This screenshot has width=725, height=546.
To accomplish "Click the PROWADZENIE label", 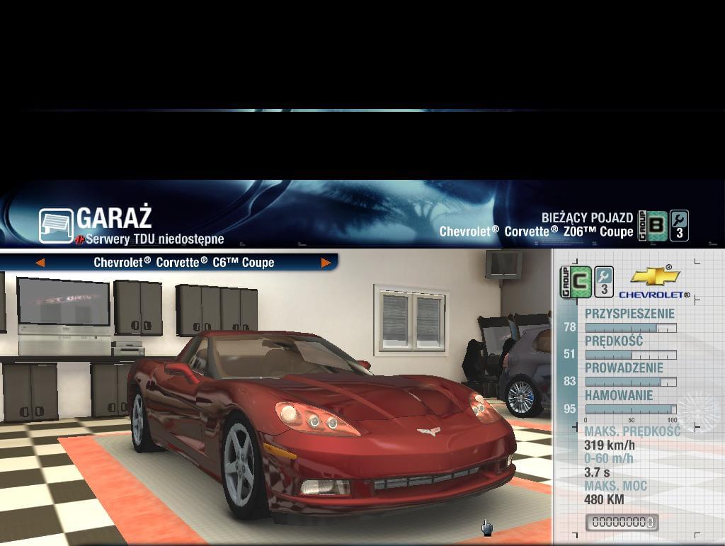I will [624, 368].
